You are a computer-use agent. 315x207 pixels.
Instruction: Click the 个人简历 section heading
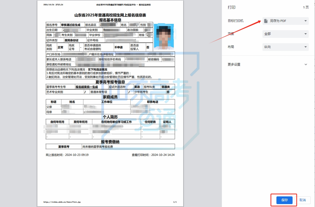click(x=110, y=117)
